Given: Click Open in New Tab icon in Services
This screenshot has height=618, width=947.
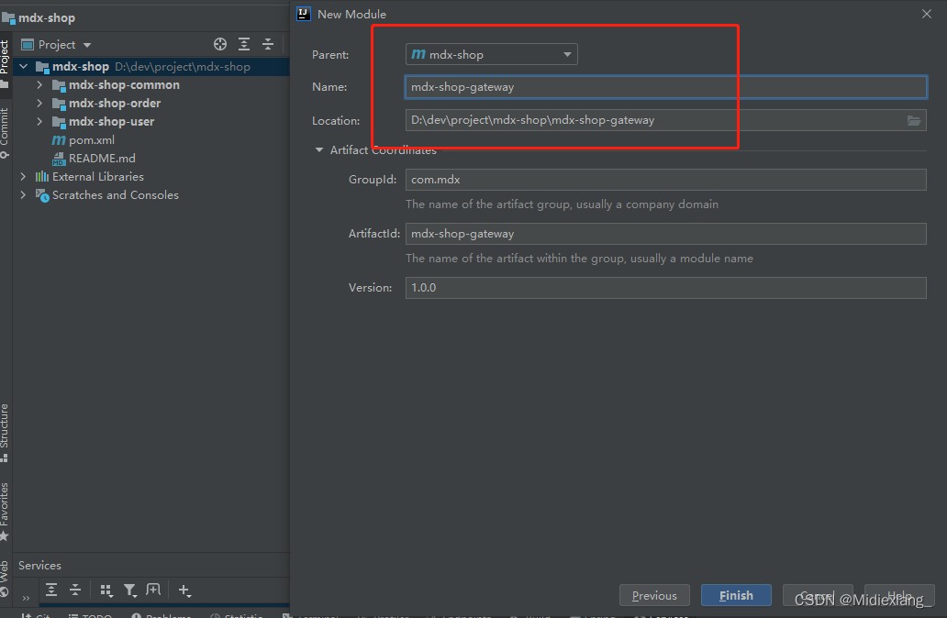Looking at the screenshot, I should point(153,590).
